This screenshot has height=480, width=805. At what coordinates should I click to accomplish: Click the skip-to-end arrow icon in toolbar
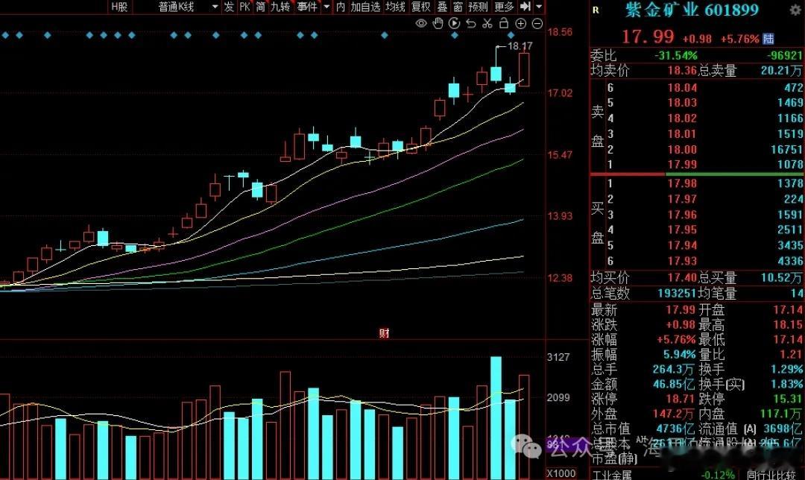[525, 7]
